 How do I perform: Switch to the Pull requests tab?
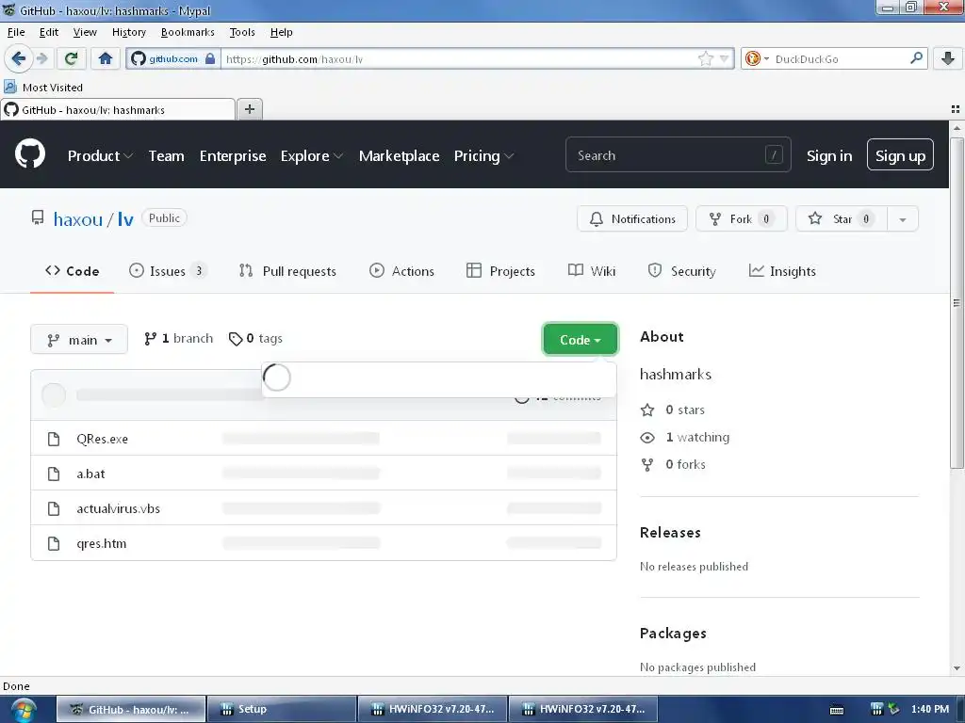click(287, 271)
